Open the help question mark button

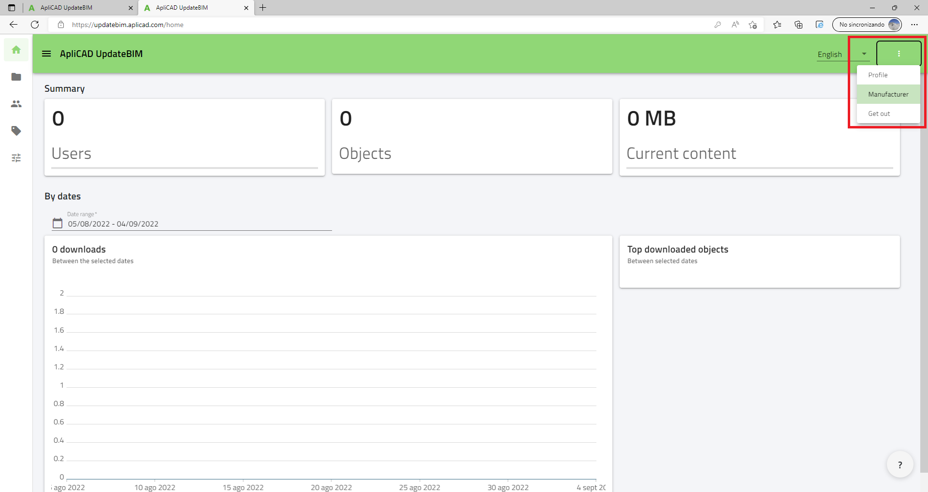(900, 464)
